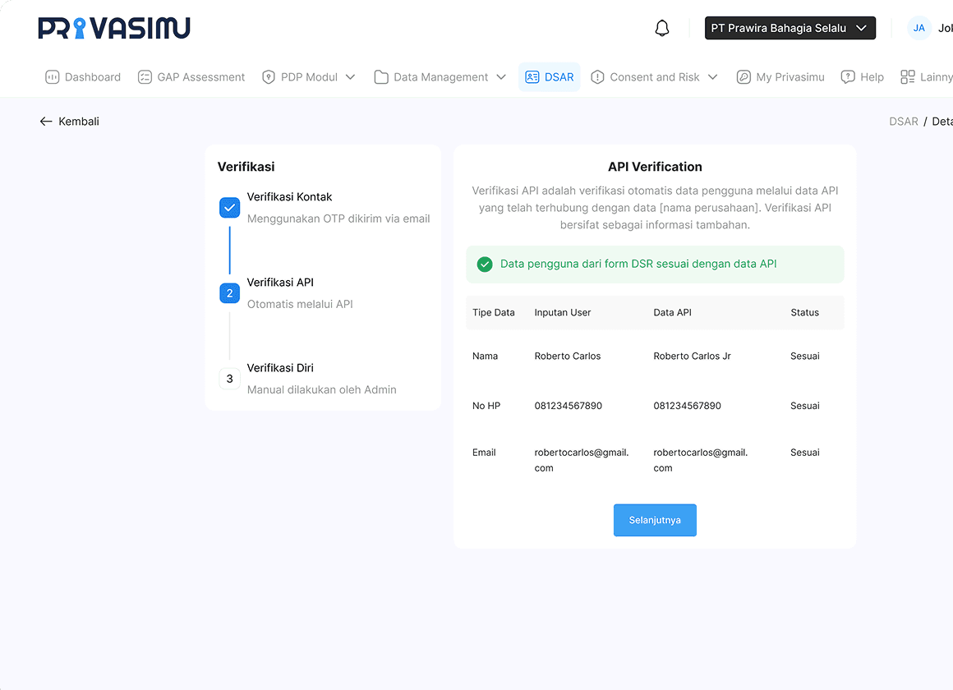The width and height of the screenshot is (953, 690).
Task: Expand the PDP Modul menu chevron
Action: point(350,77)
